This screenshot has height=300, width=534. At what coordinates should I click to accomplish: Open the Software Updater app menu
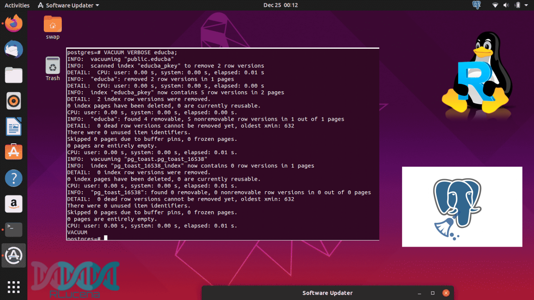pyautogui.click(x=68, y=5)
